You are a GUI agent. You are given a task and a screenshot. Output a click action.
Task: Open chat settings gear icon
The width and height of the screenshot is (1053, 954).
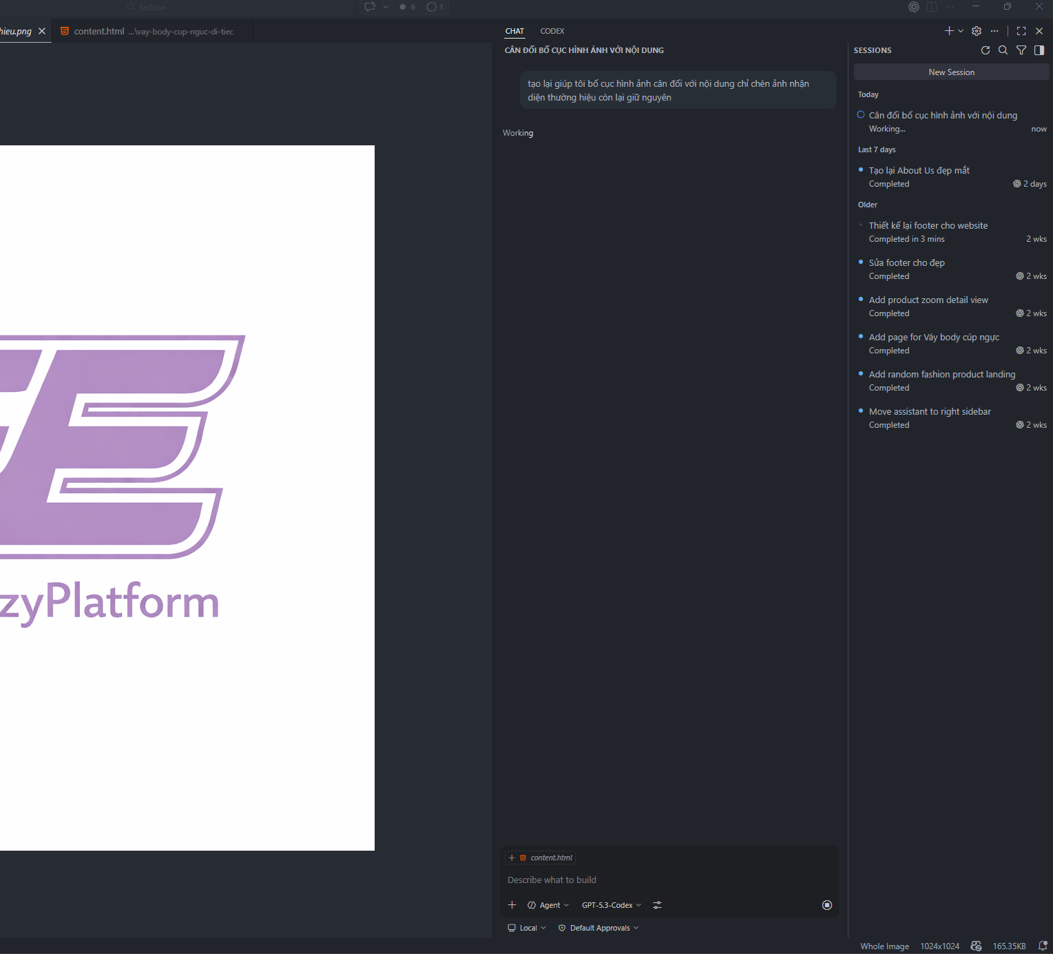[x=977, y=31]
